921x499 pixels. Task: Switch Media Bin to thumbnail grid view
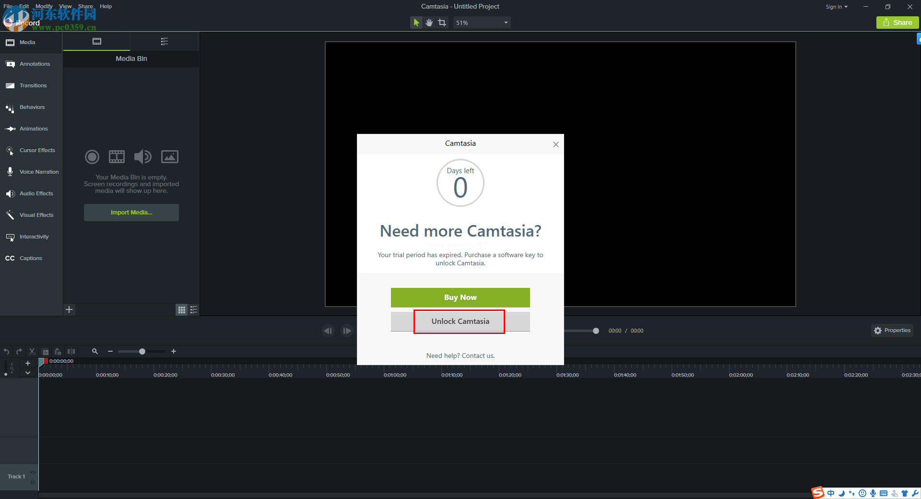tap(181, 310)
